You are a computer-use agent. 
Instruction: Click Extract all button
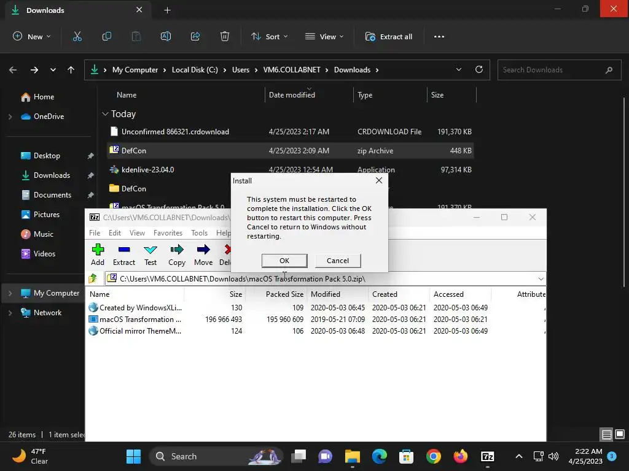pyautogui.click(x=389, y=36)
